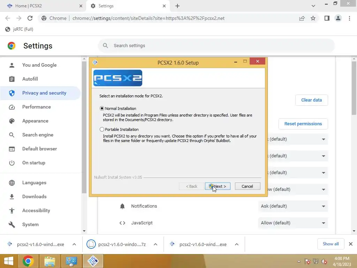
Task: Click the JavaScript code icon
Action: 122,223
